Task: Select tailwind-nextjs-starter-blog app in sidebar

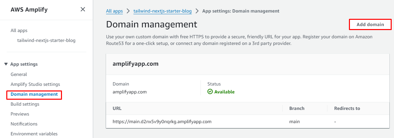Action: point(46,40)
